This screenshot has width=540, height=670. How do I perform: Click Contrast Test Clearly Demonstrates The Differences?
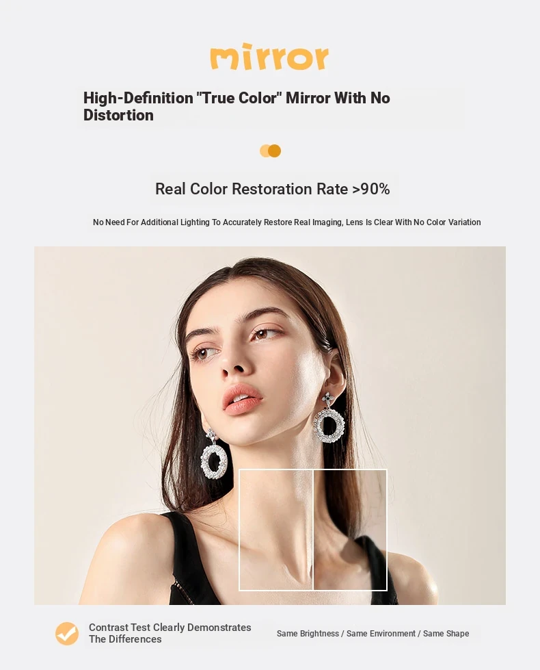170,633
